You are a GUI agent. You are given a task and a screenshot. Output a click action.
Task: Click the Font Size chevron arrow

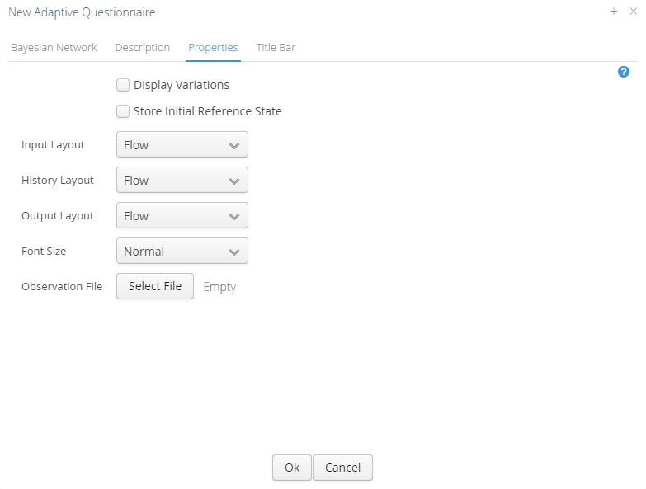pyautogui.click(x=234, y=252)
